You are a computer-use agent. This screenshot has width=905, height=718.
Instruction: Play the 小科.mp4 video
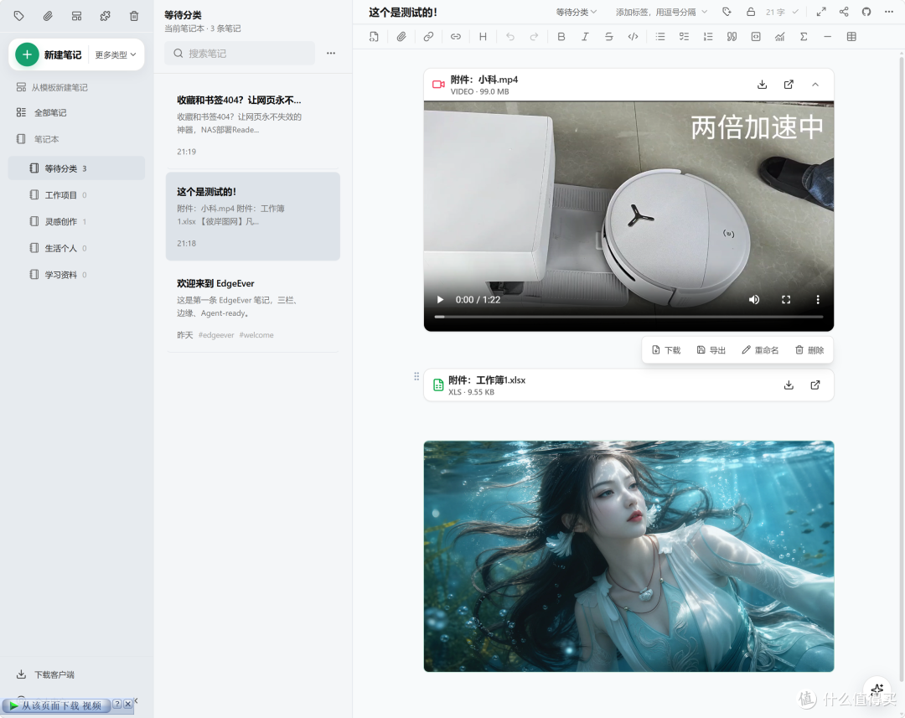pos(440,300)
